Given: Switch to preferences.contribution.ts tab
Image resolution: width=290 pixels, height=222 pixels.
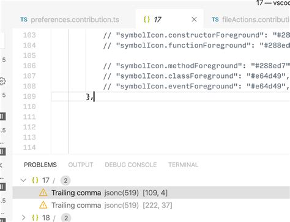Looking at the screenshot, I should [70, 20].
